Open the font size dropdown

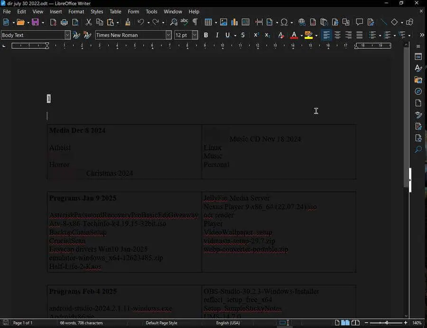click(x=195, y=35)
